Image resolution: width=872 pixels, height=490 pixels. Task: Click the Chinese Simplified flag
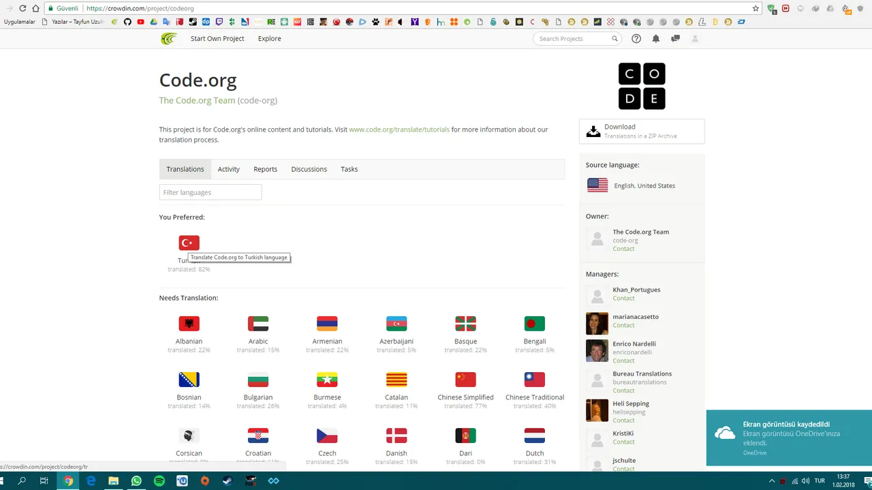pos(465,380)
